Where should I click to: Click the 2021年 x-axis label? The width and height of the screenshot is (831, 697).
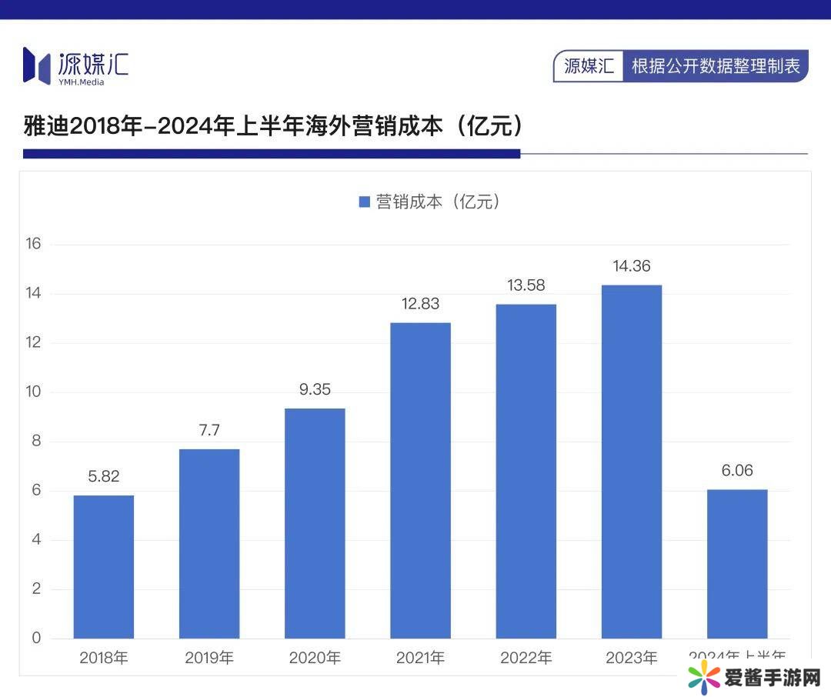420,658
